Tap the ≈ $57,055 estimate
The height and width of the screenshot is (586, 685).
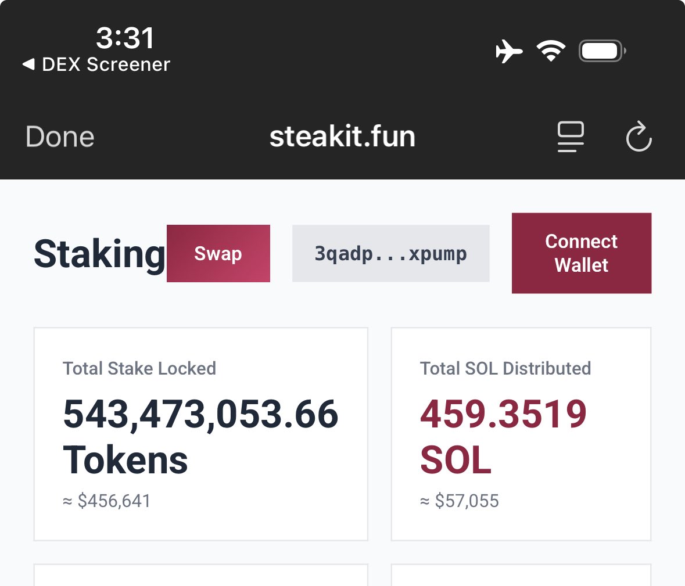pos(459,501)
